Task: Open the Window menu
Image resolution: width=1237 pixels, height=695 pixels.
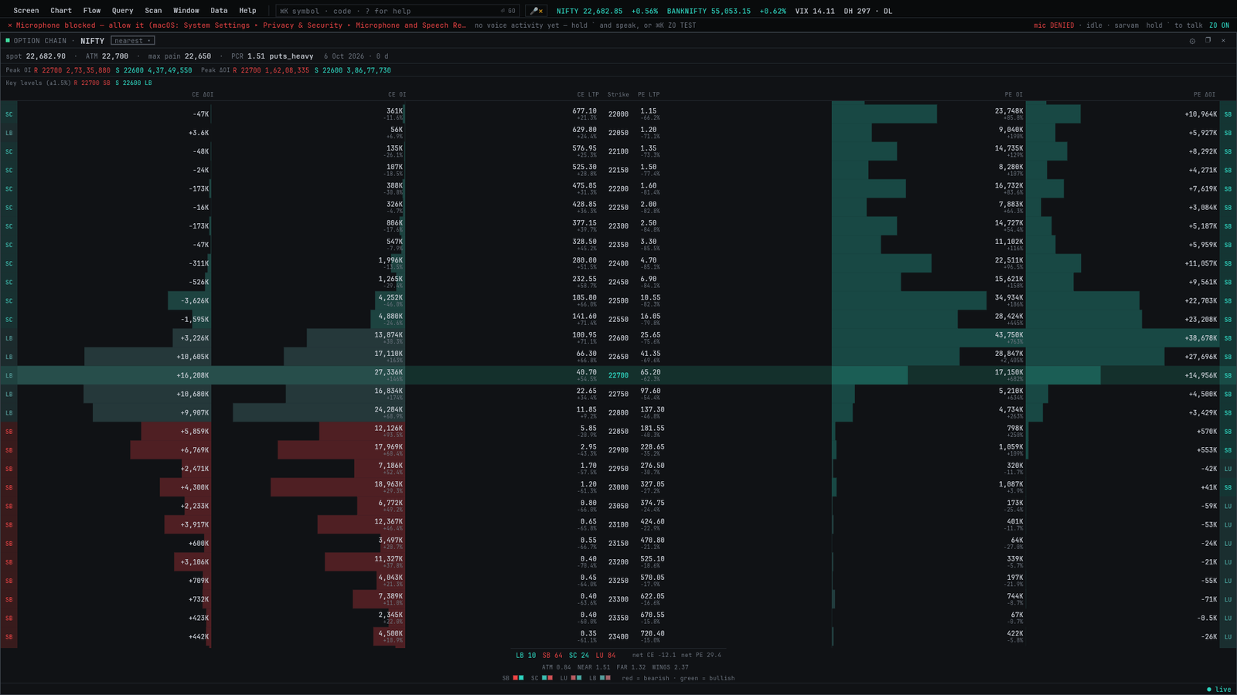Action: [x=186, y=11]
